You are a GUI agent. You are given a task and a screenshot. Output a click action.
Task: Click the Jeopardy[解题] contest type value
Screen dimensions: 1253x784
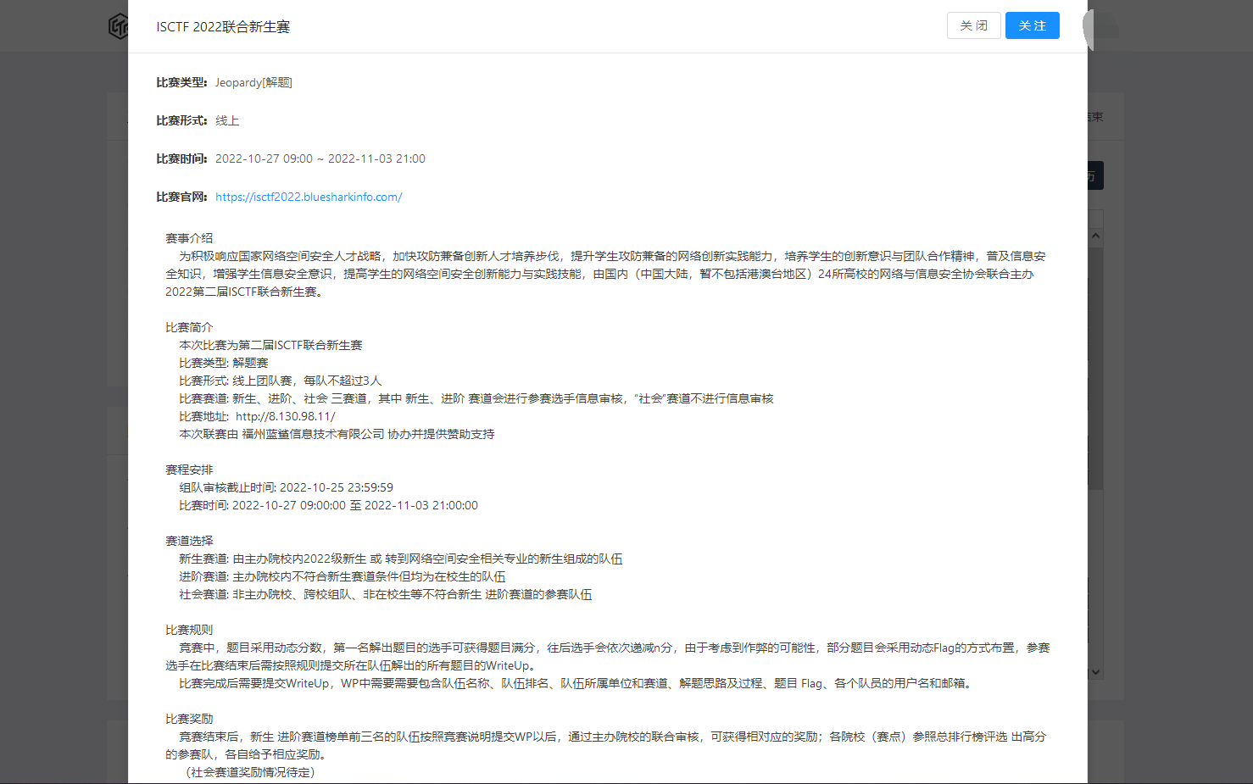coord(253,82)
